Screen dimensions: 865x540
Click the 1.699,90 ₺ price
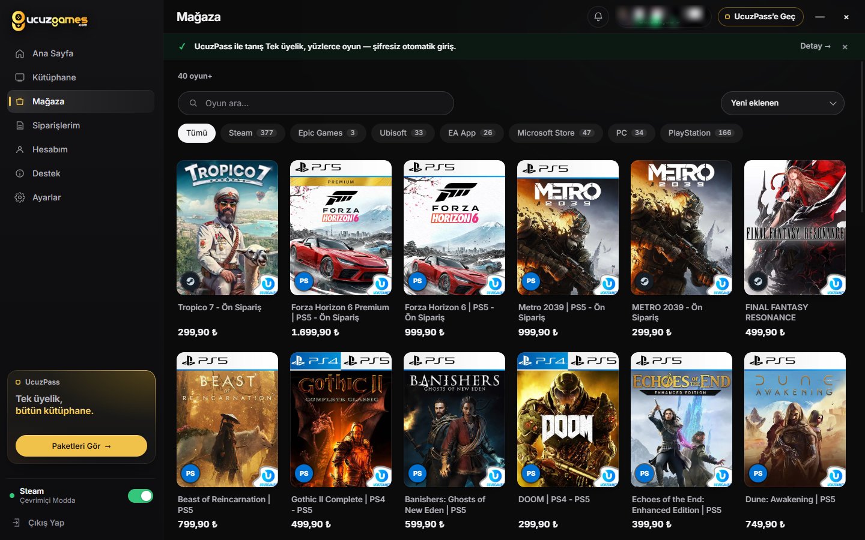(315, 332)
